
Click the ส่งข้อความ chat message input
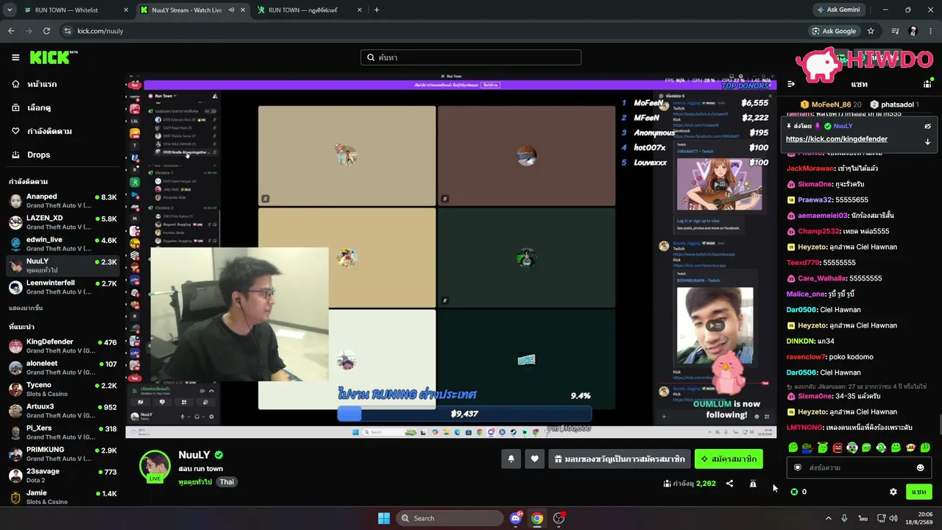coord(858,467)
